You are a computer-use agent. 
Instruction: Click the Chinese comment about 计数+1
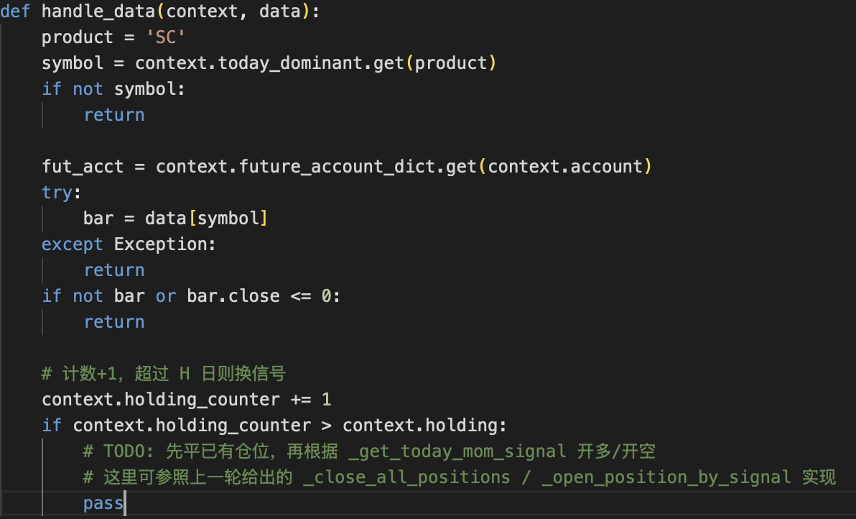tap(164, 373)
